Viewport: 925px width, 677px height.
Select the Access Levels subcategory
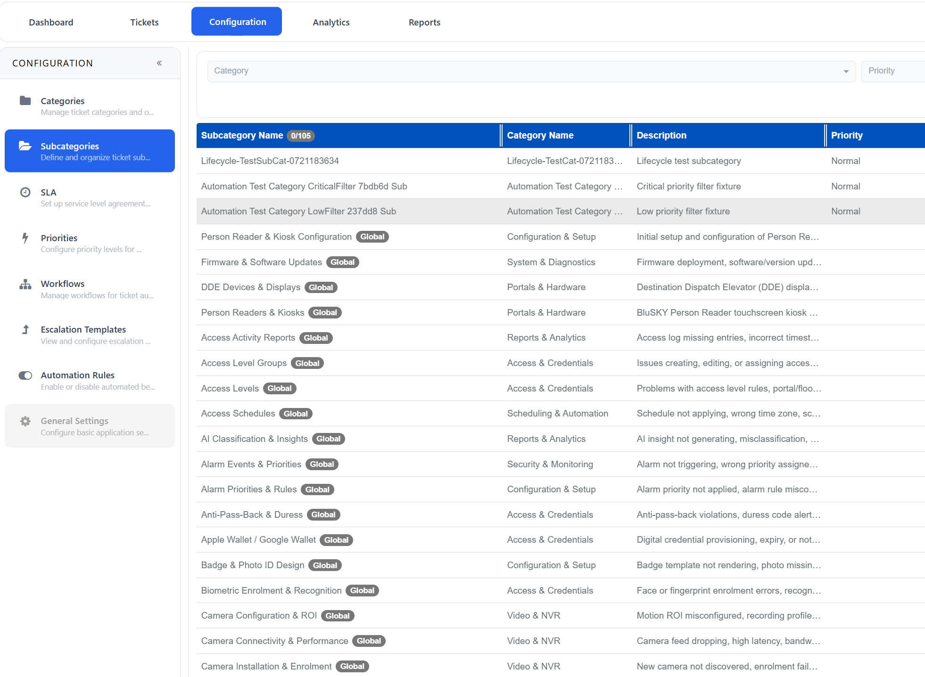[561, 389]
